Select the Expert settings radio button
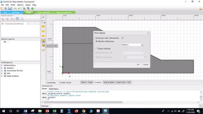 coord(96,48)
